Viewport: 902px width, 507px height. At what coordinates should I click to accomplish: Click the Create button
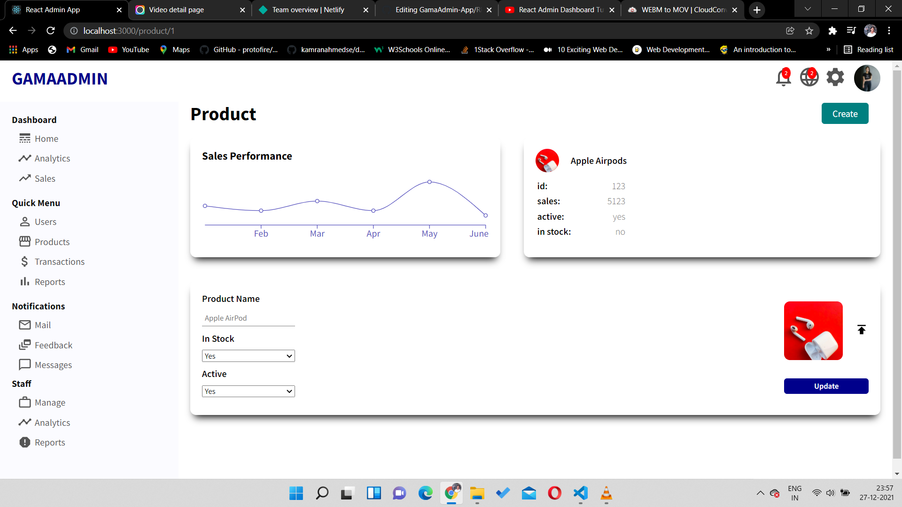(x=844, y=113)
